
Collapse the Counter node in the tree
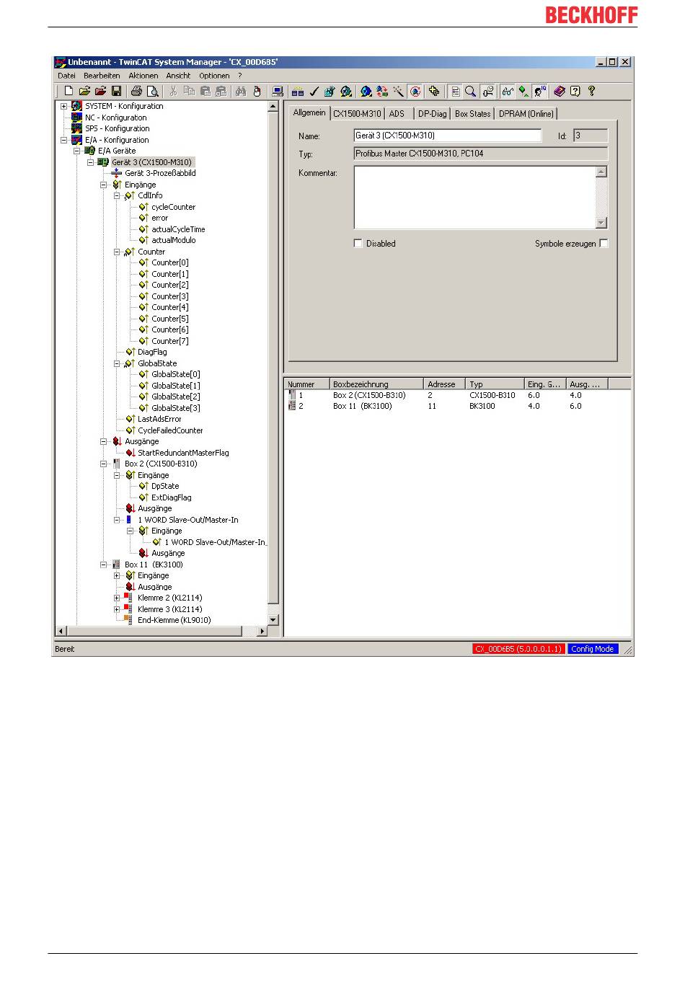pyautogui.click(x=117, y=252)
